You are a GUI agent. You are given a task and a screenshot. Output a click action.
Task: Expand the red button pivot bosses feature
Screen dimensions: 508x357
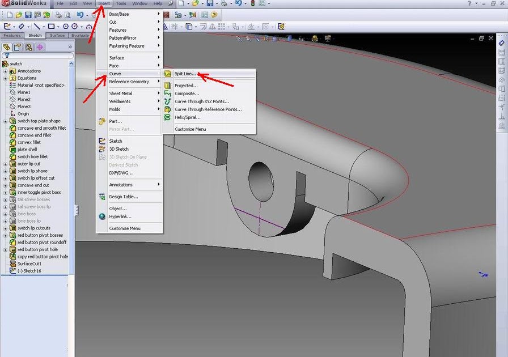pyautogui.click(x=5, y=235)
